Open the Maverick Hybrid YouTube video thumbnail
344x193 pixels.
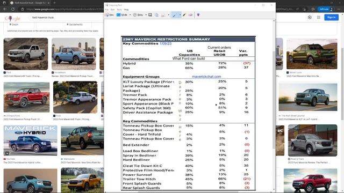(x=30, y=140)
